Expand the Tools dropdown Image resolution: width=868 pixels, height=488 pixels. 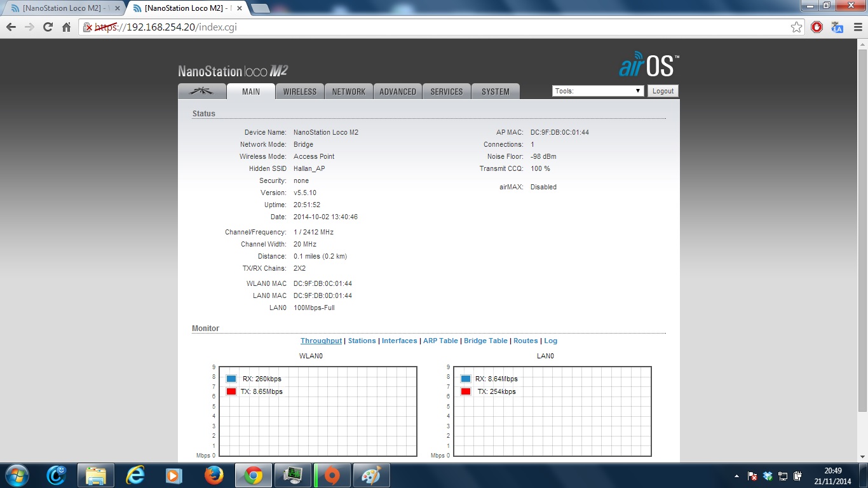598,91
